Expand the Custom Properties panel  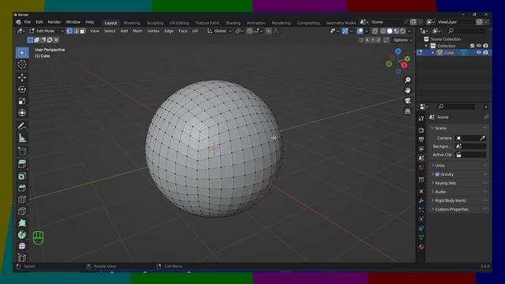[x=451, y=209]
